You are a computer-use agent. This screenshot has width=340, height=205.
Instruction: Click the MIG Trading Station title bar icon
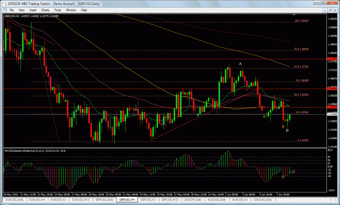pyautogui.click(x=4, y=3)
